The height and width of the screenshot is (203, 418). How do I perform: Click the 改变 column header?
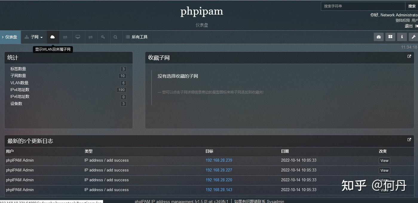[383, 151]
